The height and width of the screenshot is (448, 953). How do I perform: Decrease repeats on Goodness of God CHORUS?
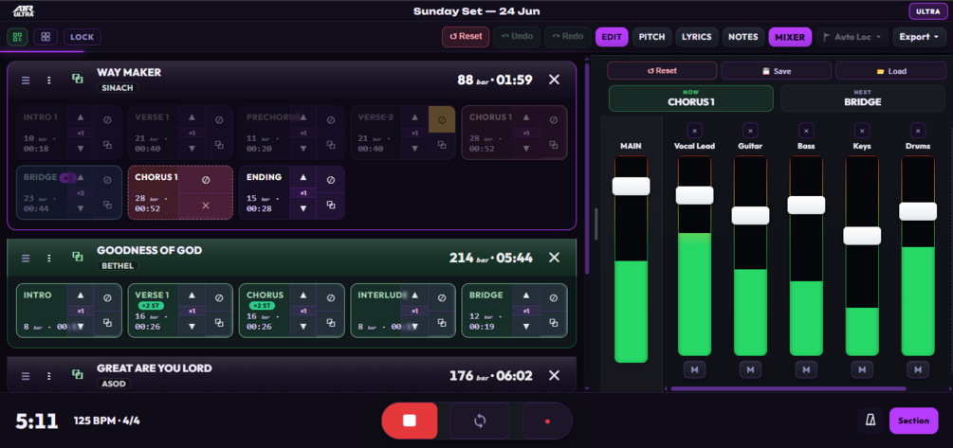pyautogui.click(x=303, y=326)
